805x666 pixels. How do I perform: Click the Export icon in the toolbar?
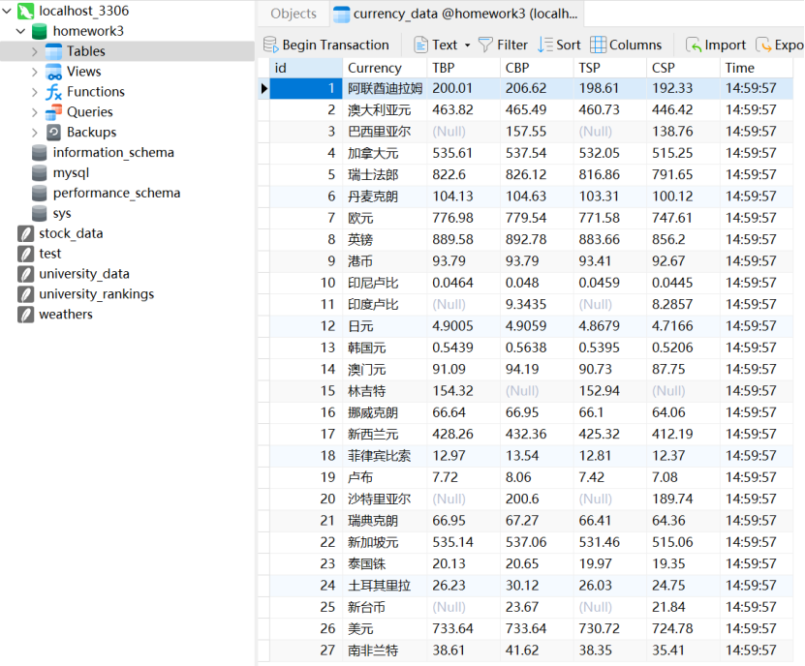(763, 45)
